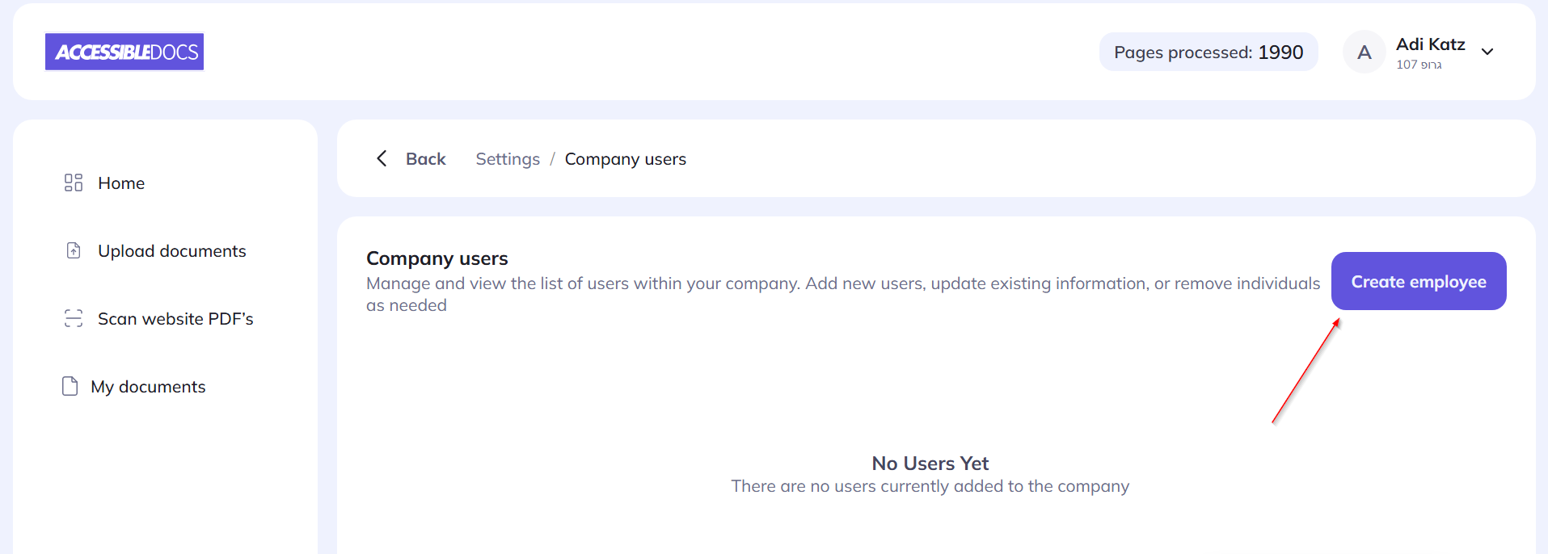Open the Adi Katz profile menu
The width and height of the screenshot is (1548, 554).
(x=1430, y=44)
